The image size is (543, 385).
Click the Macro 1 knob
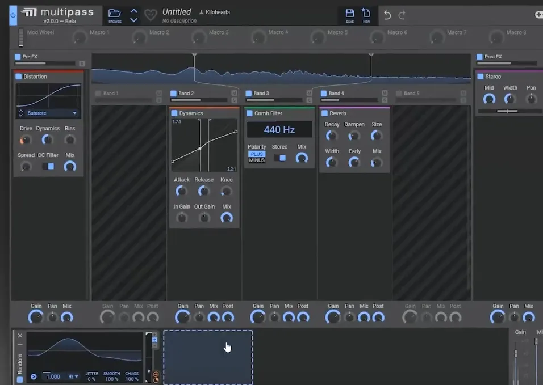[x=80, y=37]
